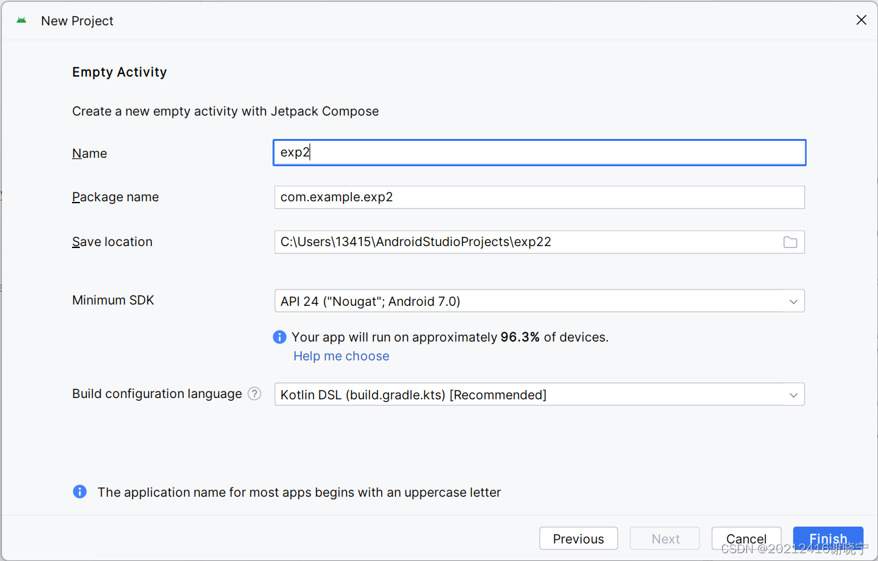Open folder browser for Save location
Screen dimensions: 878x561
[x=790, y=242]
